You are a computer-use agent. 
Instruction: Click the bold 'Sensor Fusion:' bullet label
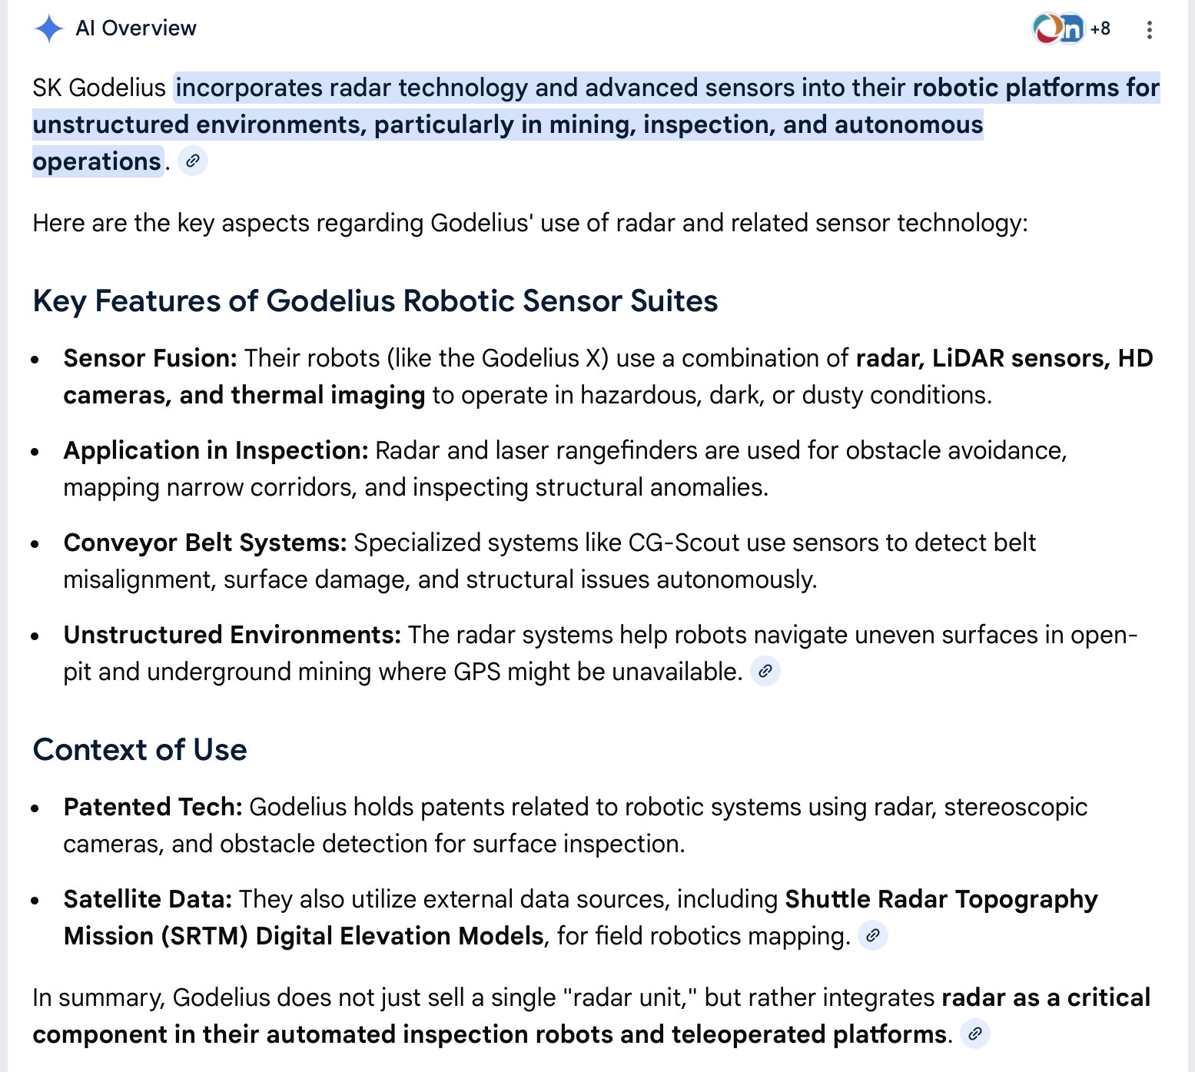pos(150,358)
